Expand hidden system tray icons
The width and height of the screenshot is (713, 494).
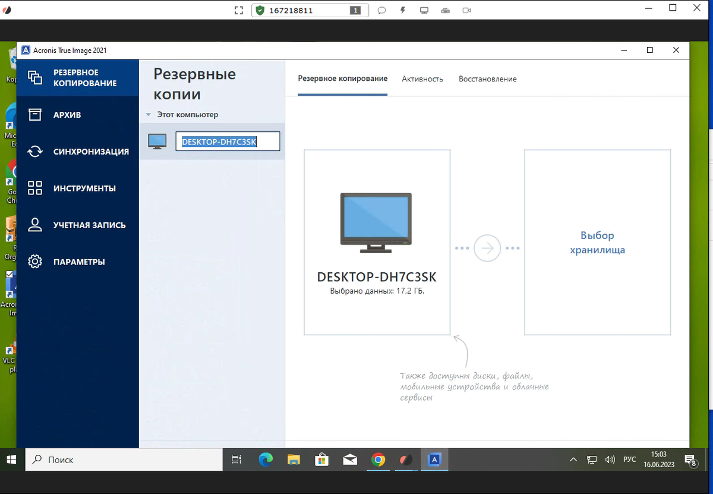click(573, 460)
